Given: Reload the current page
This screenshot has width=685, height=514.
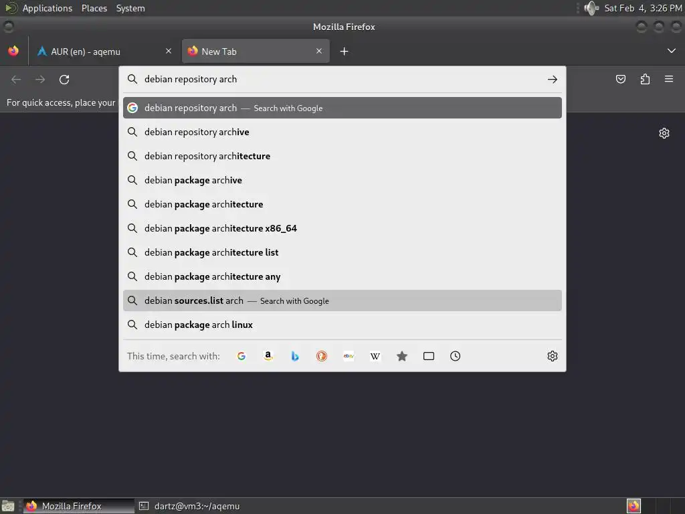Looking at the screenshot, I should (x=64, y=80).
